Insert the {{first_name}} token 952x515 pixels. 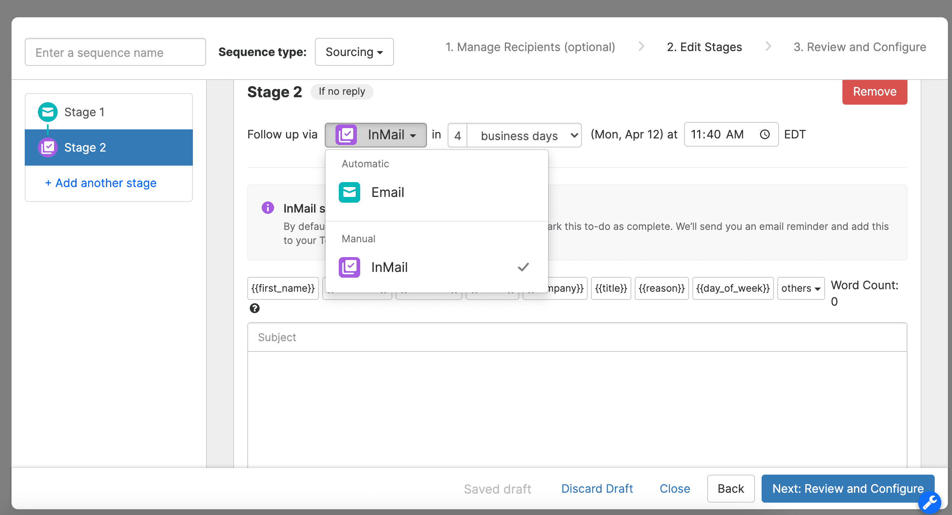pyautogui.click(x=283, y=288)
